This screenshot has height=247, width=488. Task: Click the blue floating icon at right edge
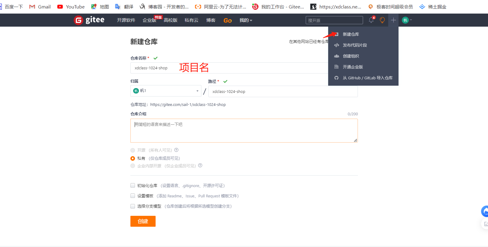(485, 211)
